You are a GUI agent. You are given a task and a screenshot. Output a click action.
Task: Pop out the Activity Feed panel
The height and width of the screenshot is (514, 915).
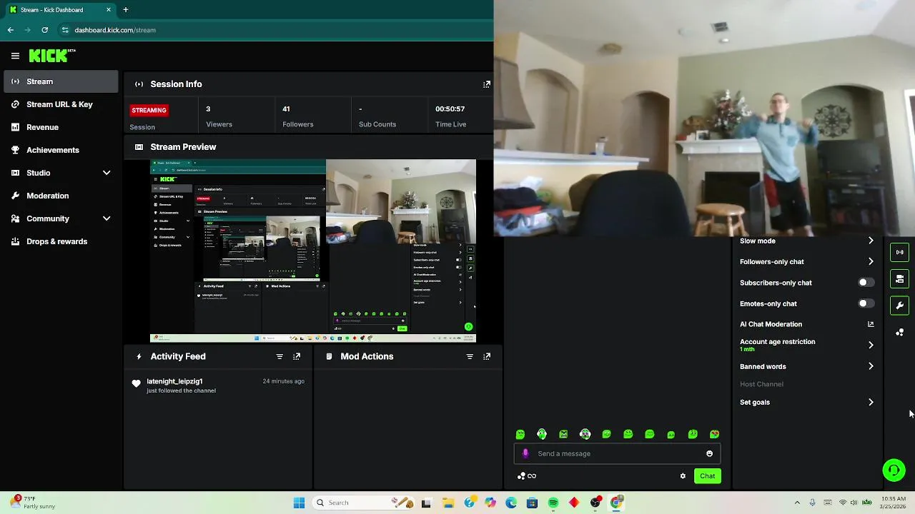pyautogui.click(x=297, y=356)
